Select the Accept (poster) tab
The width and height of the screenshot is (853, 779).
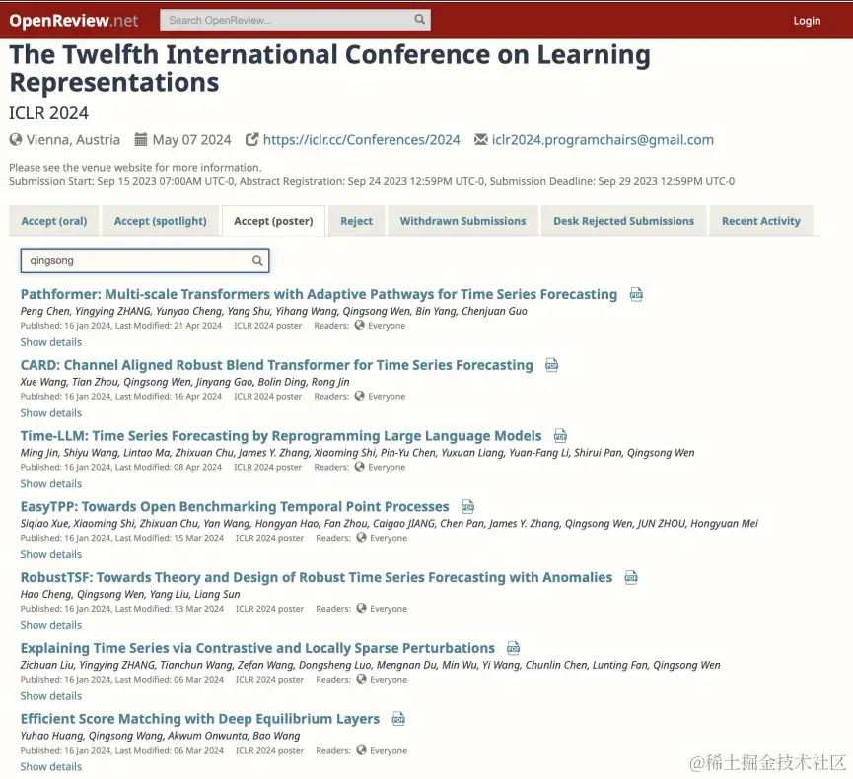coord(273,221)
